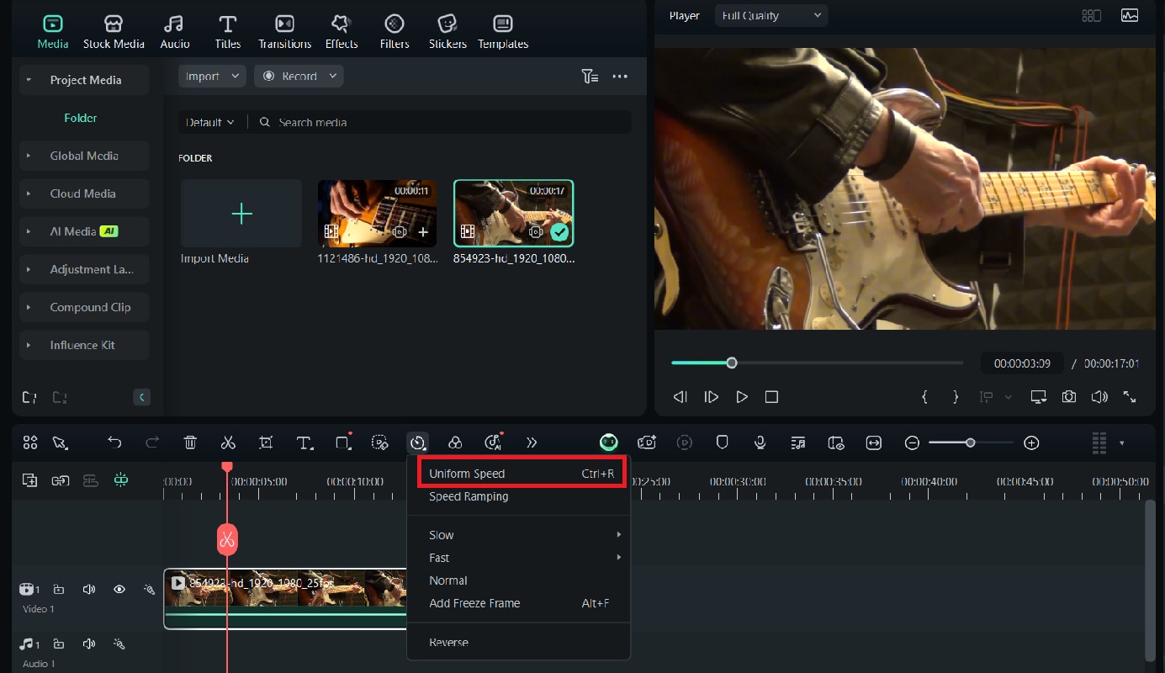1165x673 pixels.
Task: Click the Mark Out brace icon
Action: pos(956,397)
